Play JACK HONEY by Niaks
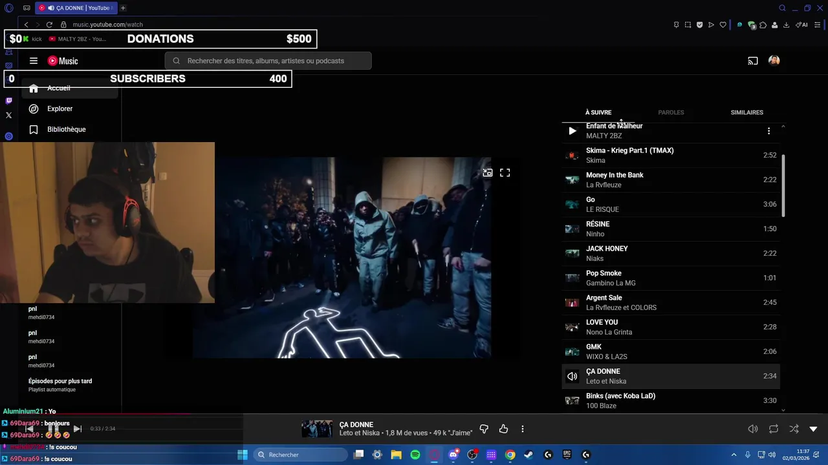828x465 pixels. click(671, 253)
